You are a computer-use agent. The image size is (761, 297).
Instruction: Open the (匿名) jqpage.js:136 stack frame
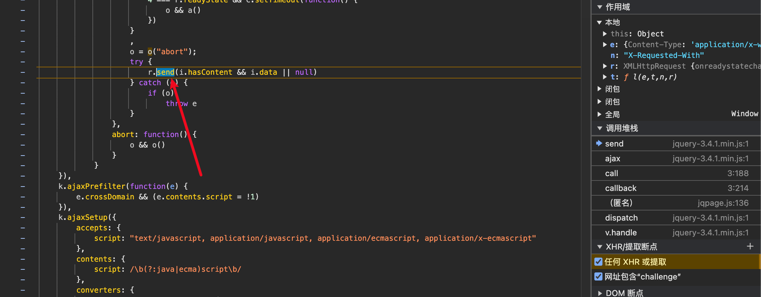621,203
